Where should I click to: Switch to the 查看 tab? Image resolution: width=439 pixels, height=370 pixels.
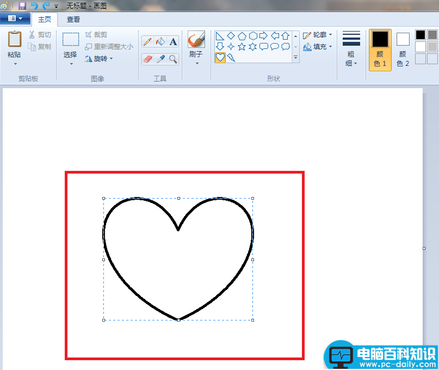pos(73,19)
